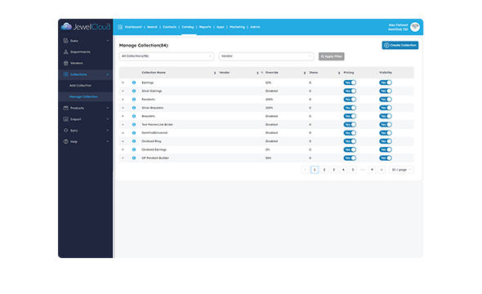Viewport: 482px width, 294px height.
Task: Open Catalog in the top navigation
Action: click(188, 27)
